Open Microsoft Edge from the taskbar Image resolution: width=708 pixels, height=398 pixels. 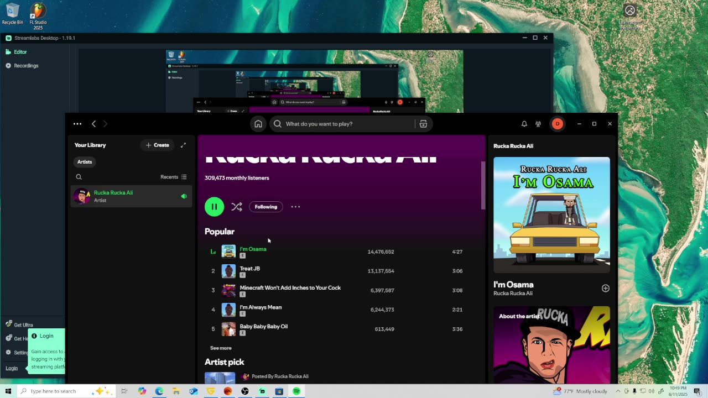coord(159,391)
